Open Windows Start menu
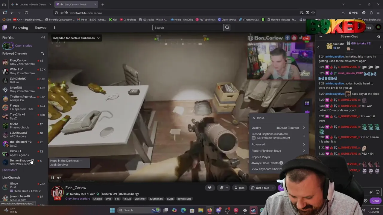The width and height of the screenshot is (383, 215). [x=112, y=210]
